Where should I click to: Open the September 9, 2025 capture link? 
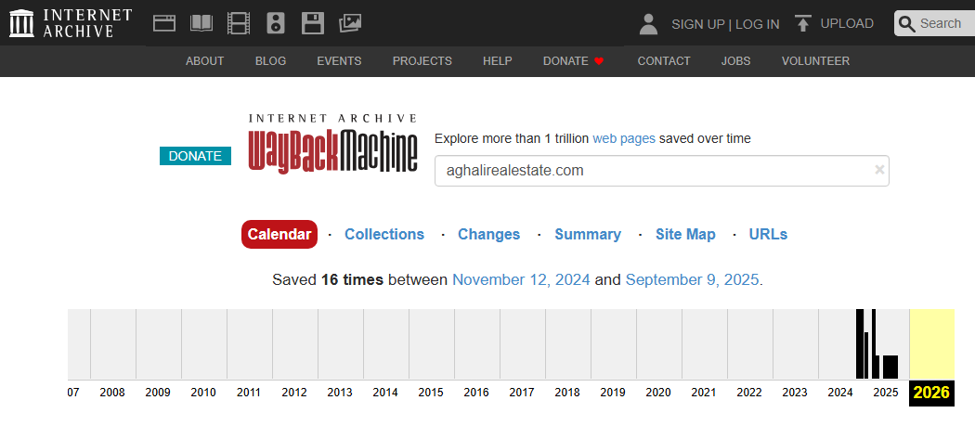tap(692, 280)
